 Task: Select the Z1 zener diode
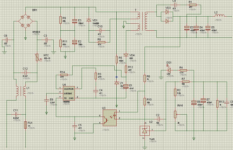[116, 83]
